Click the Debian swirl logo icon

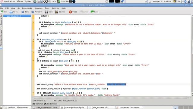(2, 1)
